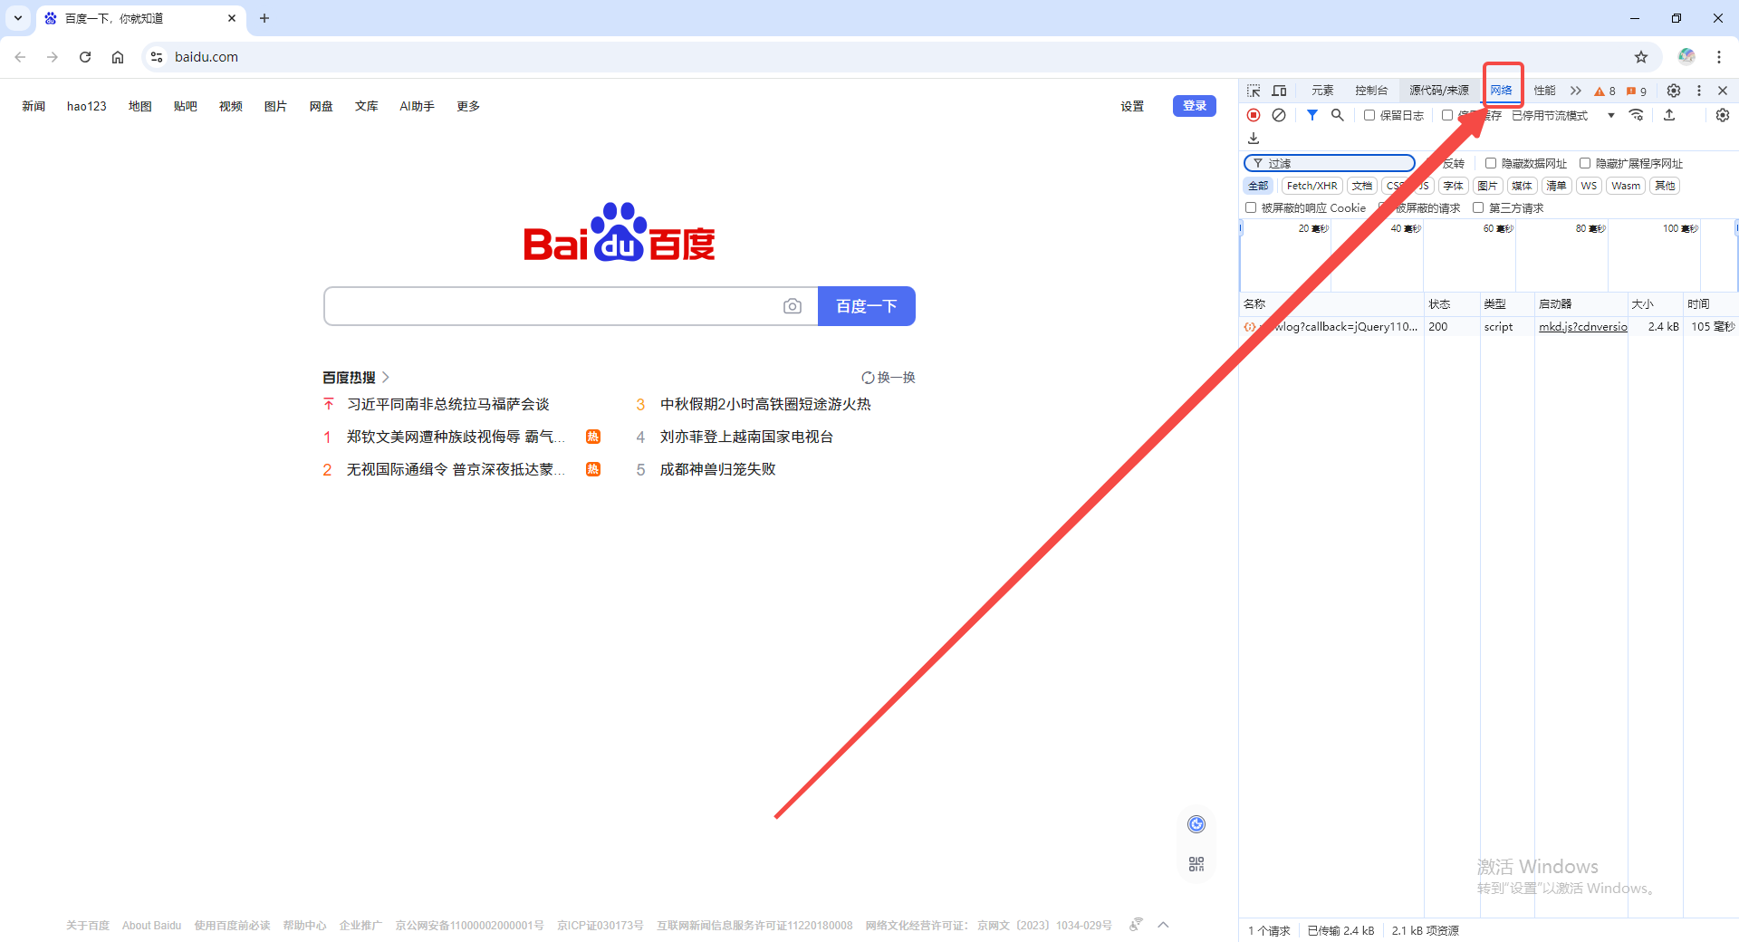
Task: Expand more DevTools tabs chevron
Action: point(1576,91)
